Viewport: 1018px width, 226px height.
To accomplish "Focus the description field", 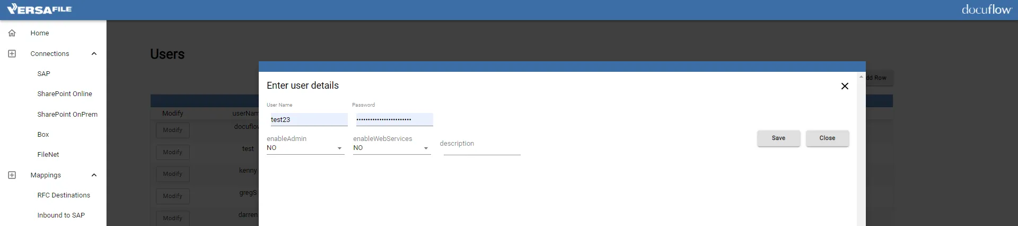I will click(482, 147).
